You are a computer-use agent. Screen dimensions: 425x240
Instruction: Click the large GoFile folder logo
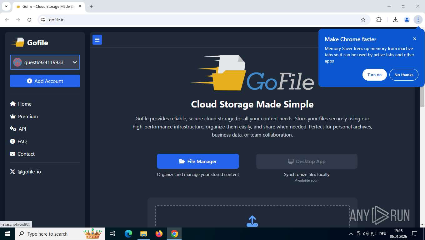coord(252,73)
